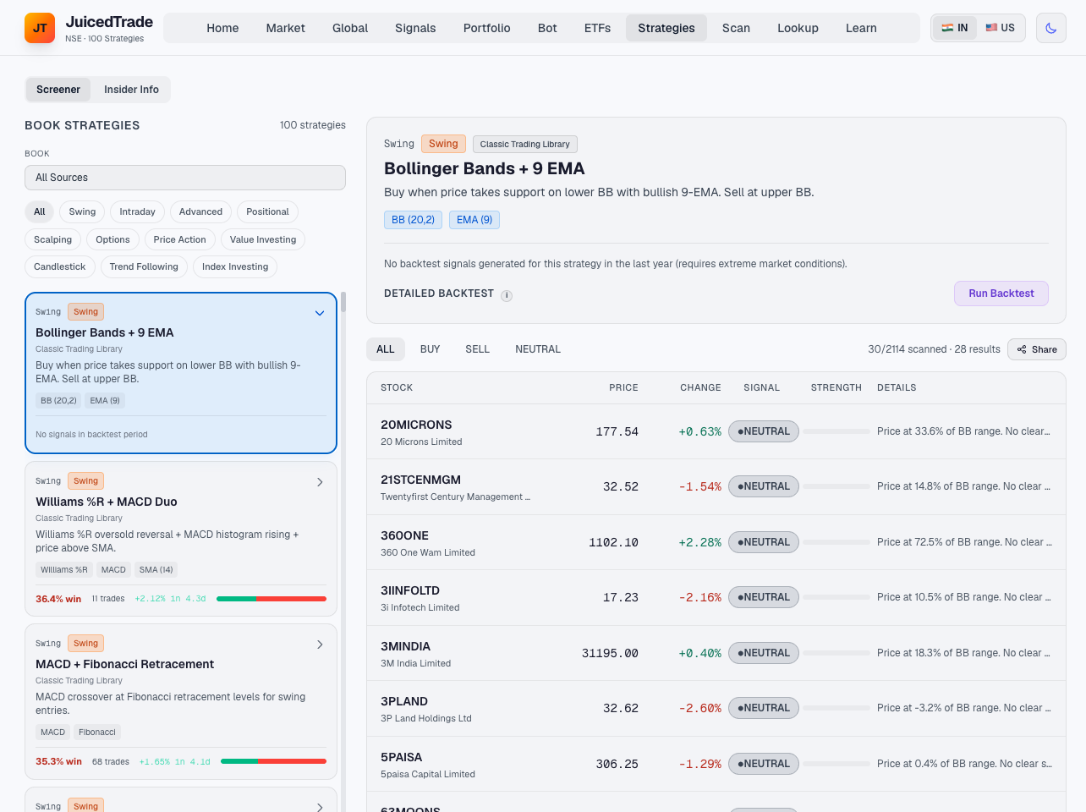Viewport: 1086px width, 812px height.
Task: Click Classic Trading Library badge in detail header
Action: tap(525, 145)
